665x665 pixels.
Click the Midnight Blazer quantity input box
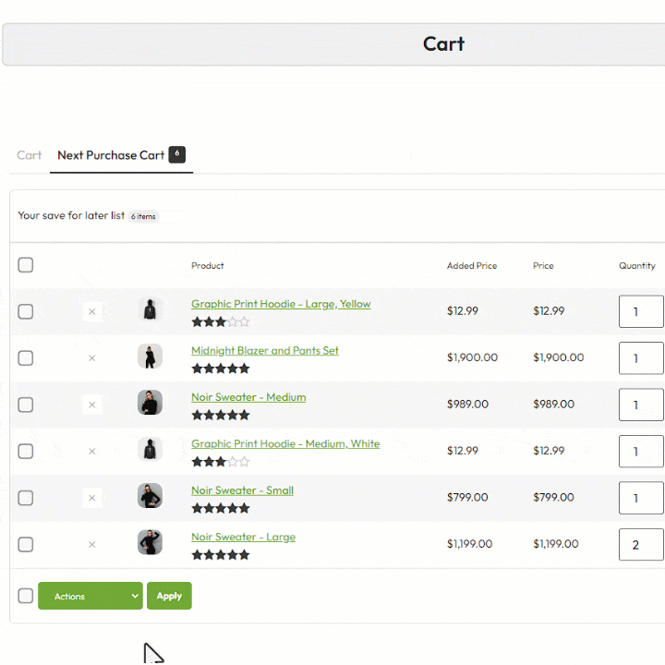pyautogui.click(x=640, y=358)
